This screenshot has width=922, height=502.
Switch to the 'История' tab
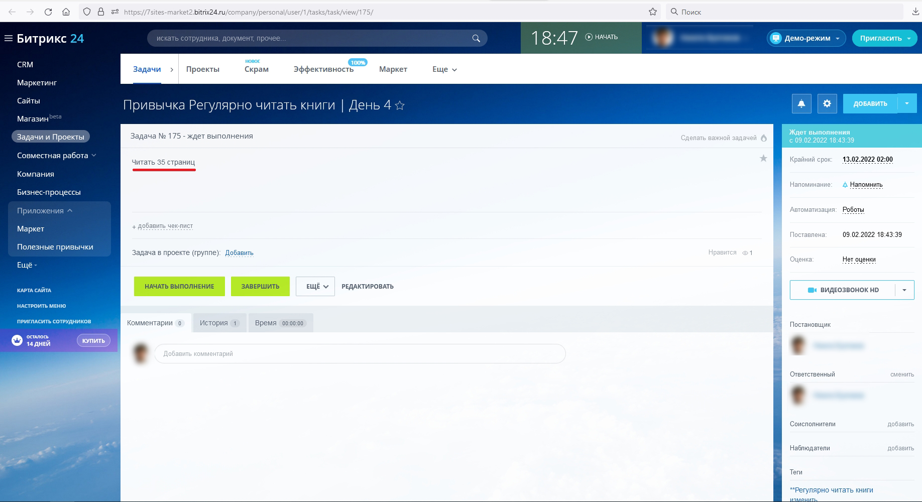[x=219, y=323]
